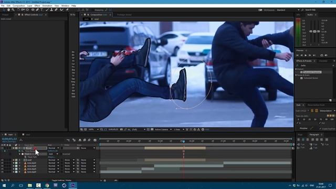The width and height of the screenshot is (336, 189).
Task: Toggle the Time Remap stopwatch
Action: [19, 151]
